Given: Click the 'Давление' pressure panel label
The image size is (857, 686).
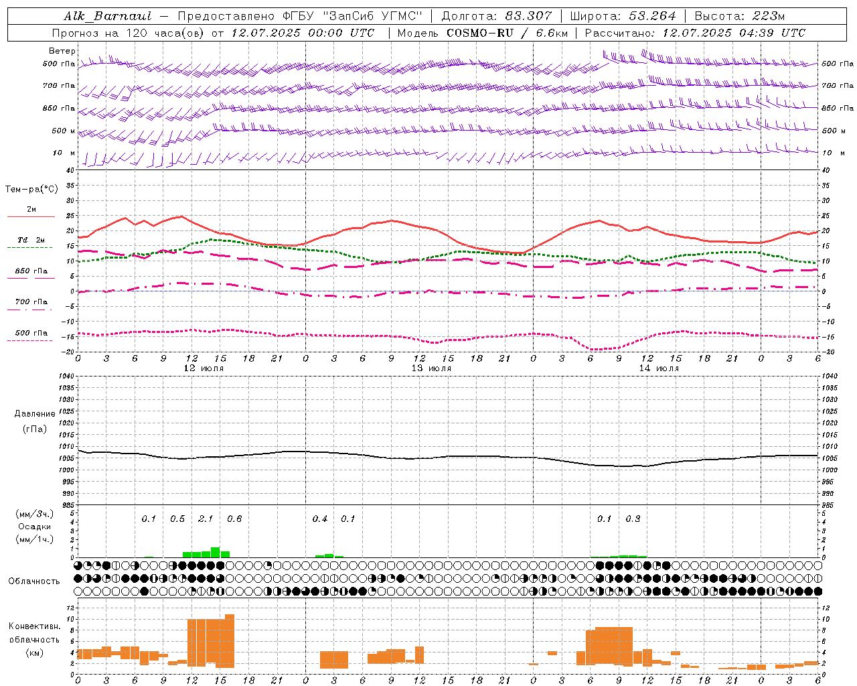Looking at the screenshot, I should [35, 414].
